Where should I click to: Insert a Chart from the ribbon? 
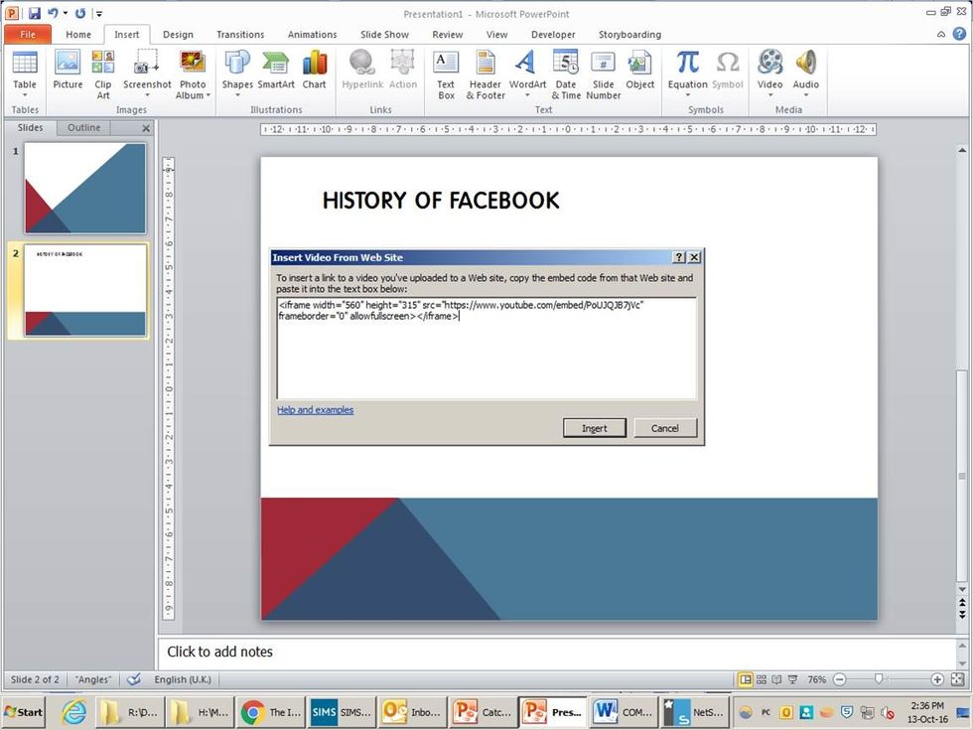tap(314, 70)
